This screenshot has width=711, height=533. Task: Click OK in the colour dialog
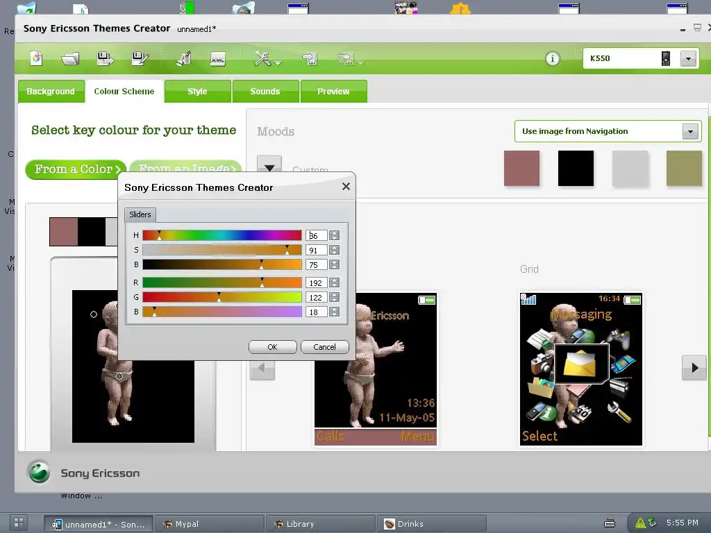(272, 347)
